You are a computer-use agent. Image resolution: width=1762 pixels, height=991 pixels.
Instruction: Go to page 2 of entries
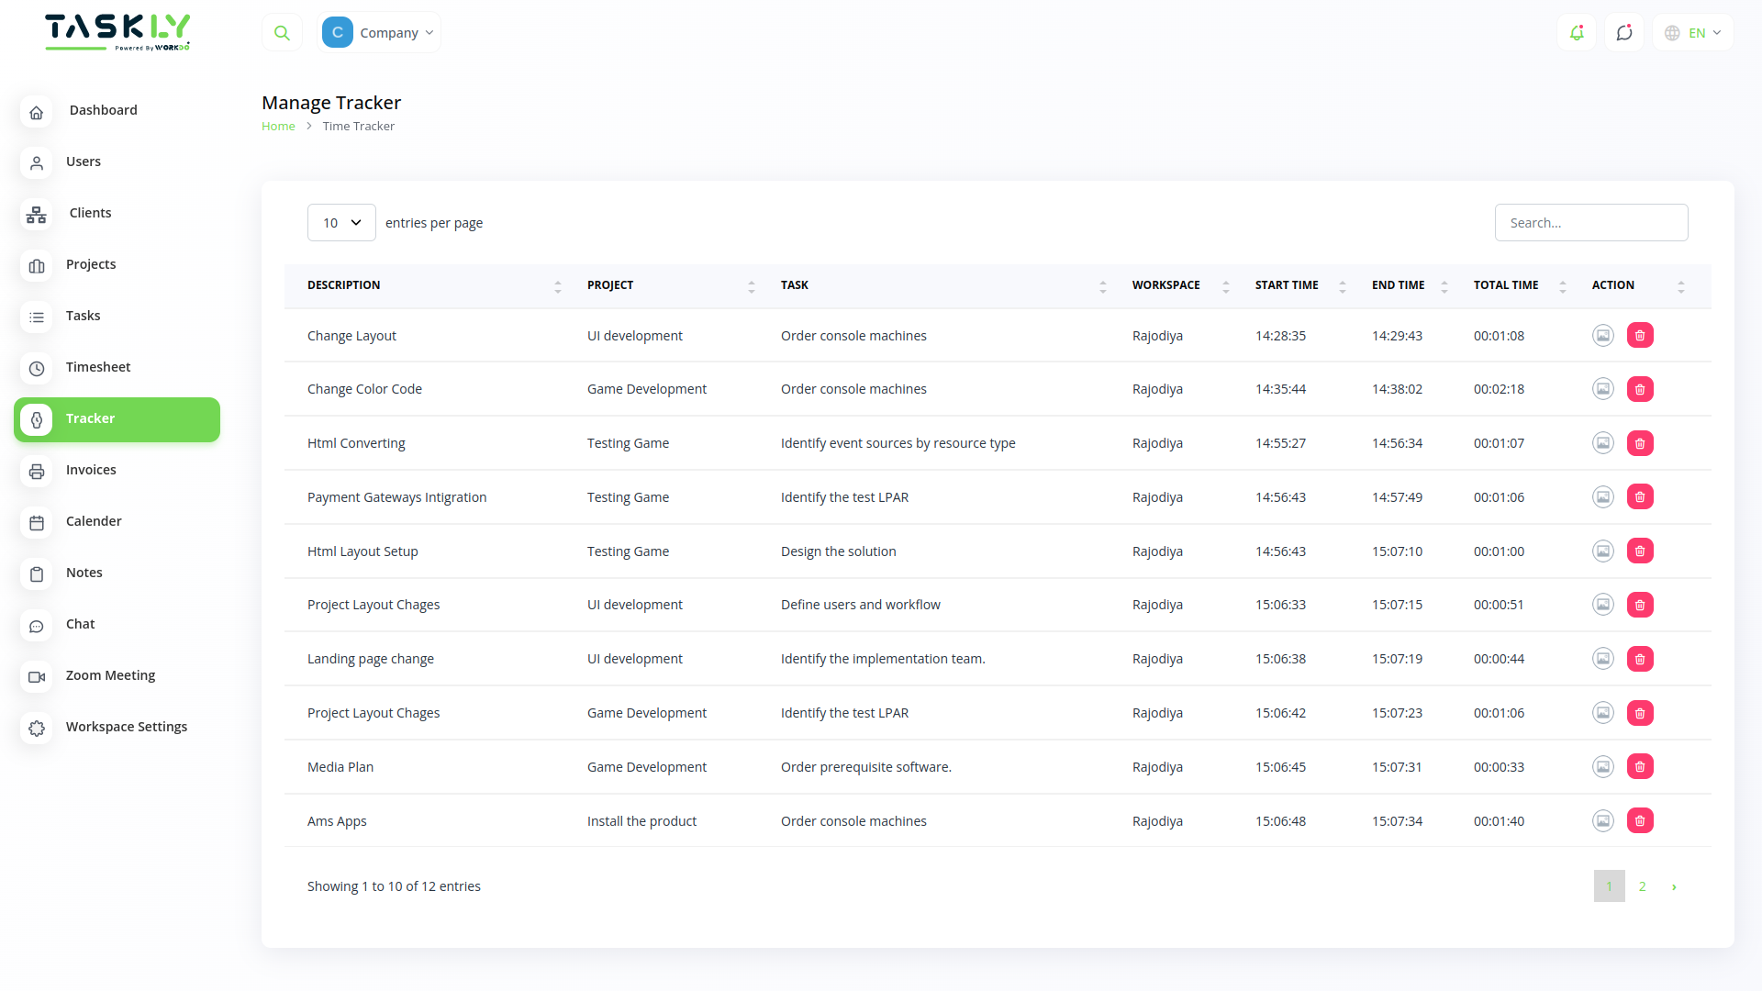1642,886
